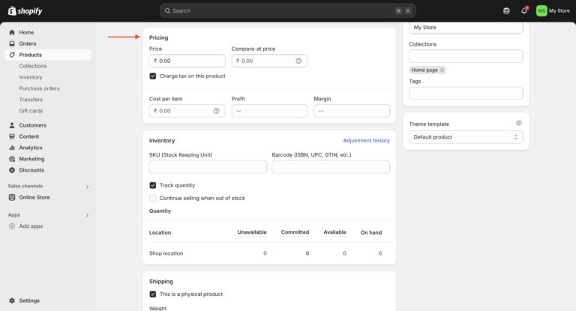Uncheck Charge tax on this product
The width and height of the screenshot is (576, 311).
click(x=153, y=76)
